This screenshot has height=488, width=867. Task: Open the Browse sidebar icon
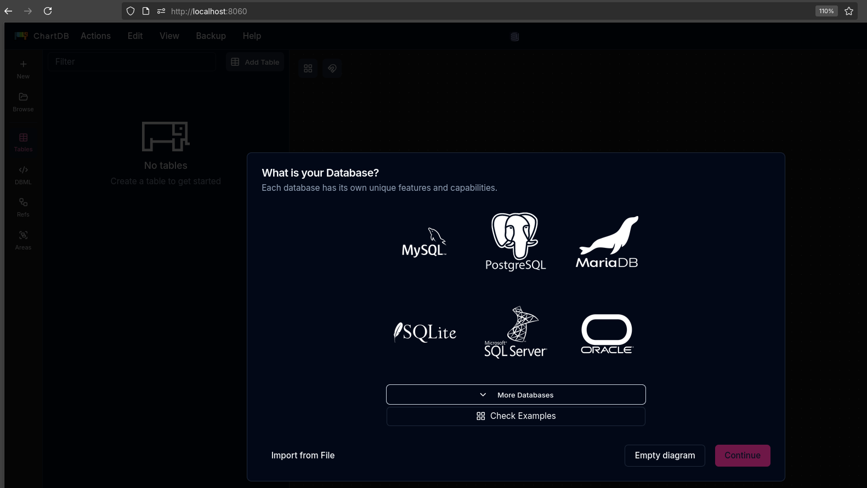click(23, 102)
